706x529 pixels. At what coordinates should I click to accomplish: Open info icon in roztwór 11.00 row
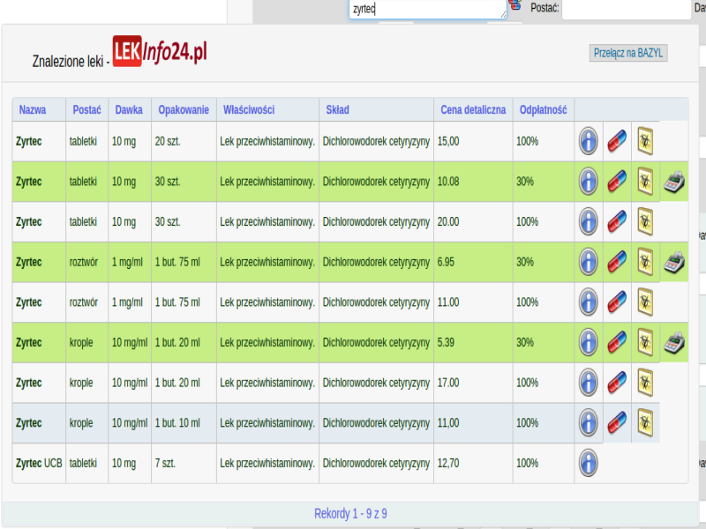[588, 302]
